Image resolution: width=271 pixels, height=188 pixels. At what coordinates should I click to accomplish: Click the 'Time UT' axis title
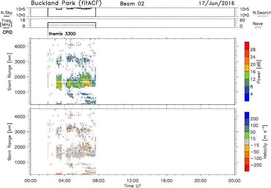[x=132, y=186]
